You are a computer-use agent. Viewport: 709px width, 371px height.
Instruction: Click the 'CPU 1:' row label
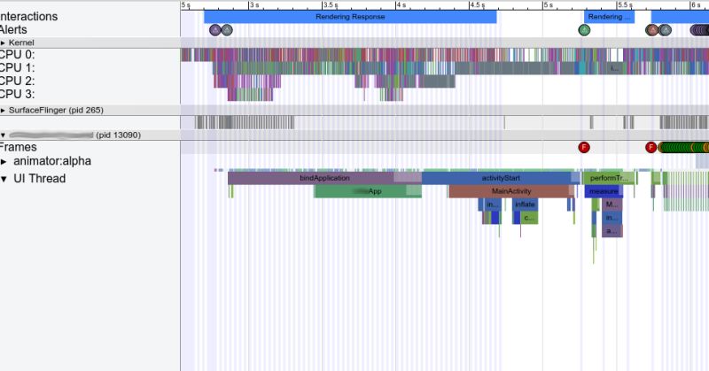(17, 68)
